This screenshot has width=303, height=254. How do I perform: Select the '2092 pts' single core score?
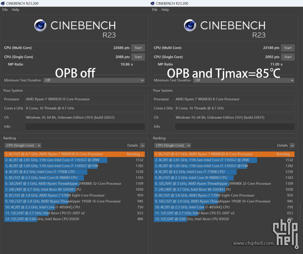tap(272, 57)
